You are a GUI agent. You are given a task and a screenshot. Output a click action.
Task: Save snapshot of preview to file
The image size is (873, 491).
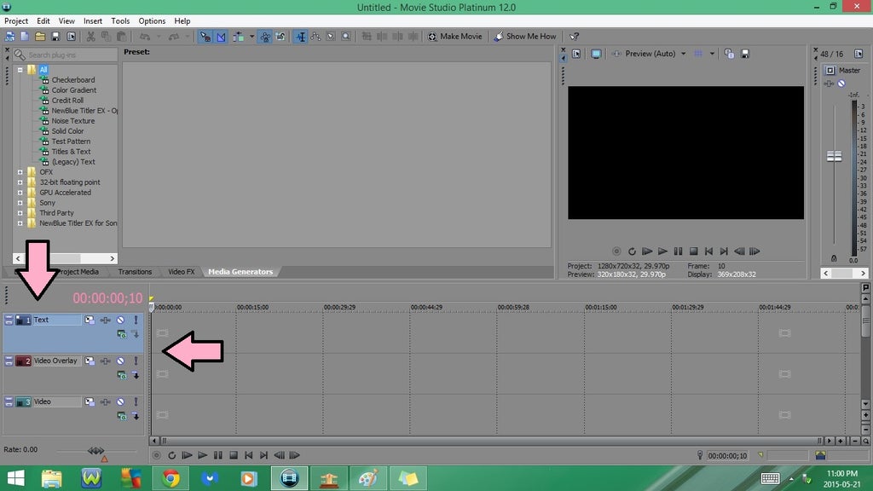[x=744, y=54]
